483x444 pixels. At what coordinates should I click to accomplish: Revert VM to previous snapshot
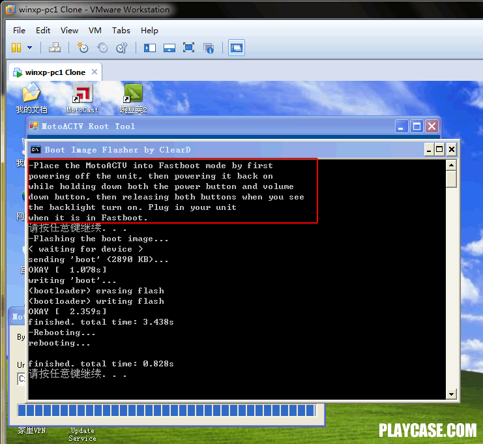click(x=102, y=48)
